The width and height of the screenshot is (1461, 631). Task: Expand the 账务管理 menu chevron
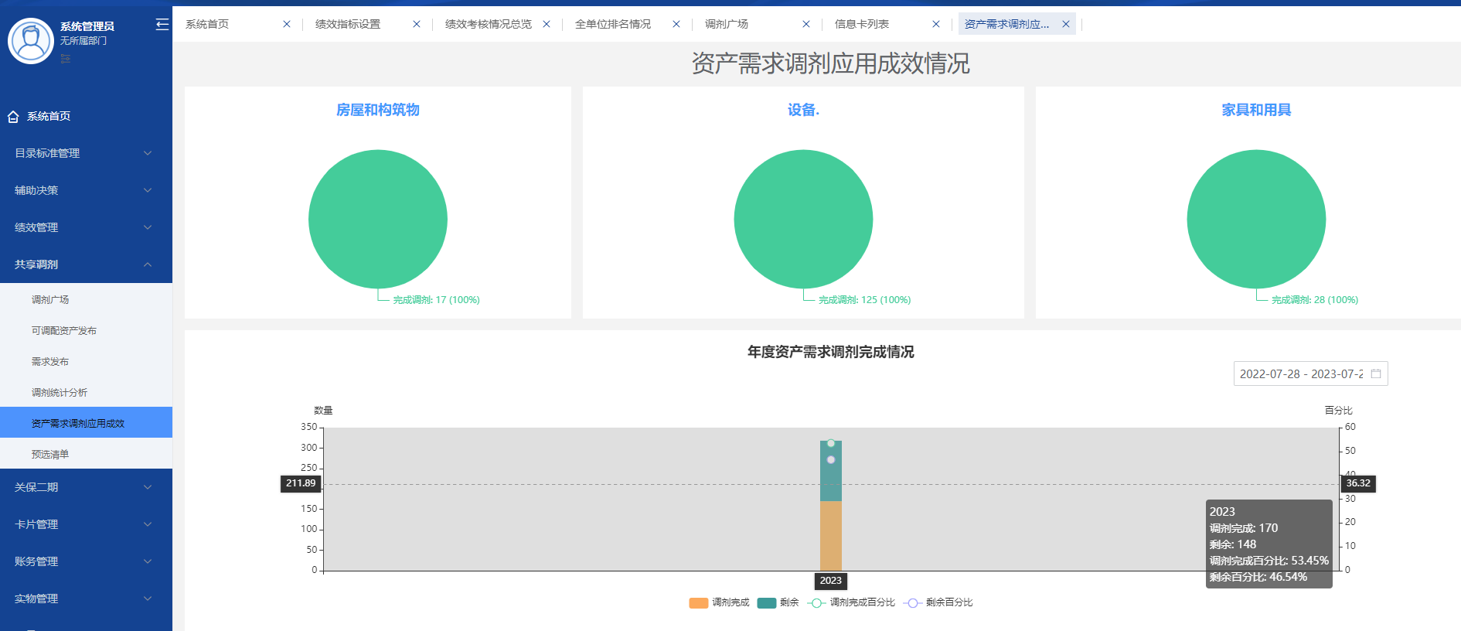[148, 561]
